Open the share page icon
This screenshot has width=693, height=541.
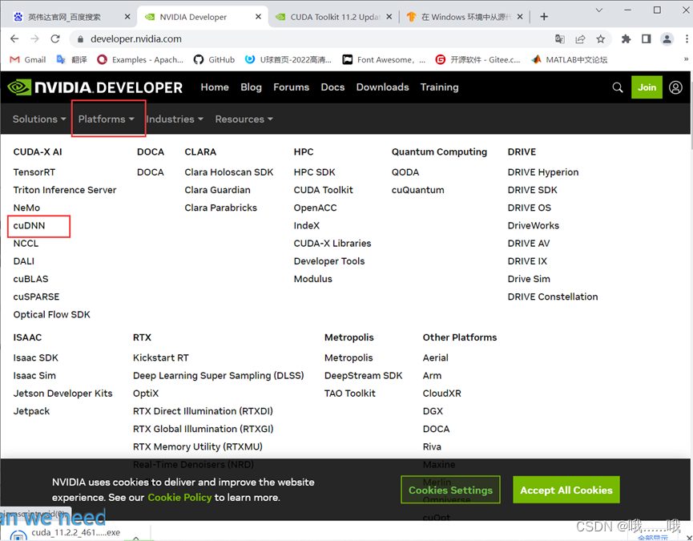pyautogui.click(x=580, y=39)
